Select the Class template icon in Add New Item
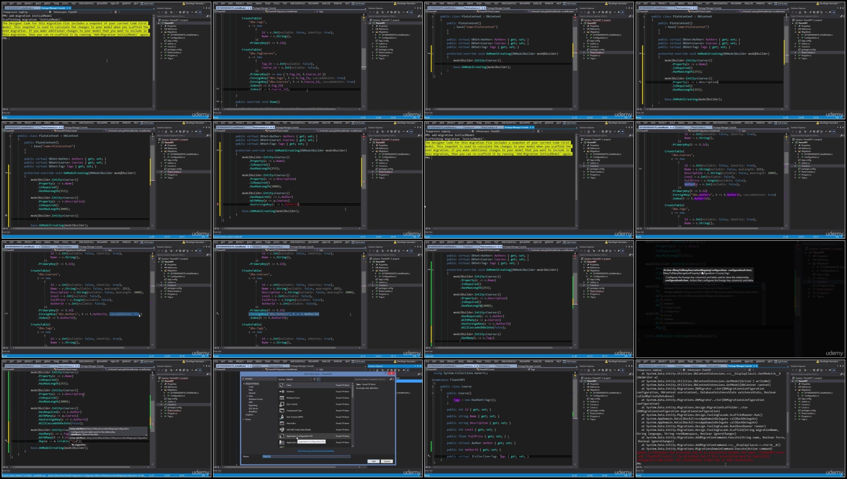 click(282, 385)
